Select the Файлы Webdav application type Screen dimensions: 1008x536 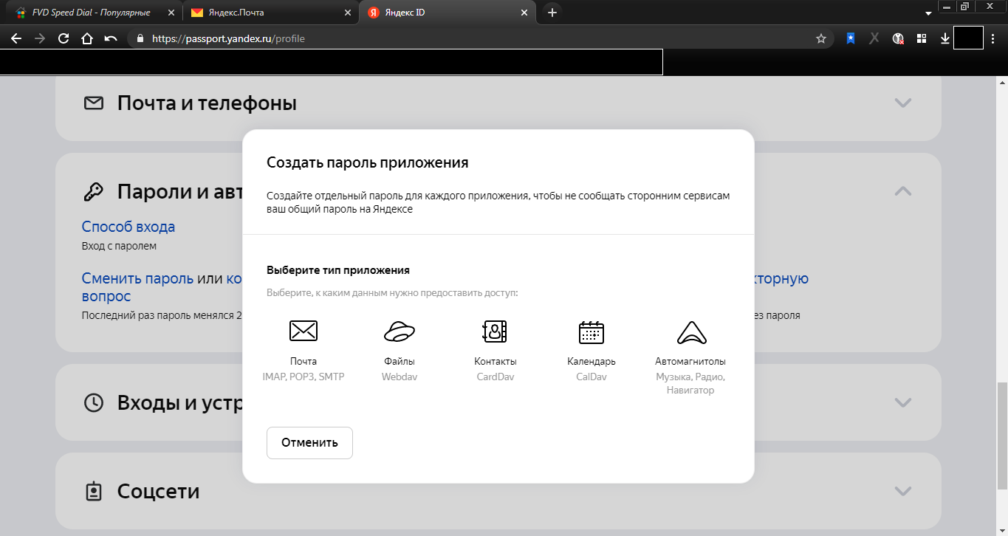(399, 347)
